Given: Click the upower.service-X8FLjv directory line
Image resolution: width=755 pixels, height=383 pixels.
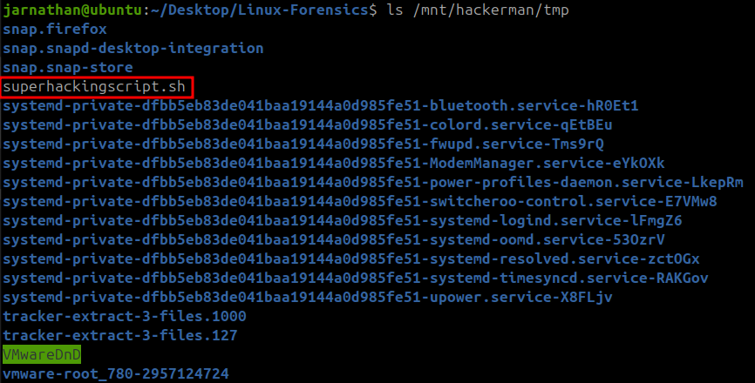Looking at the screenshot, I should tap(308, 298).
